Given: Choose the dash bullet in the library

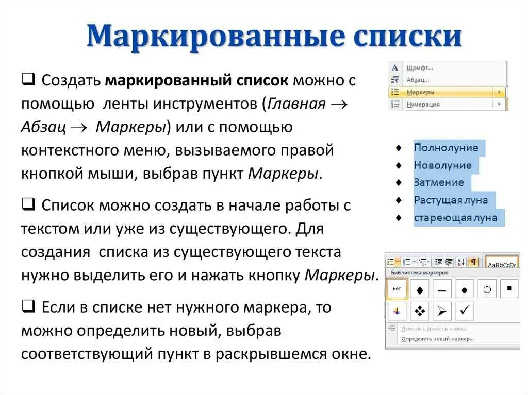Looking at the screenshot, I should tap(442, 289).
